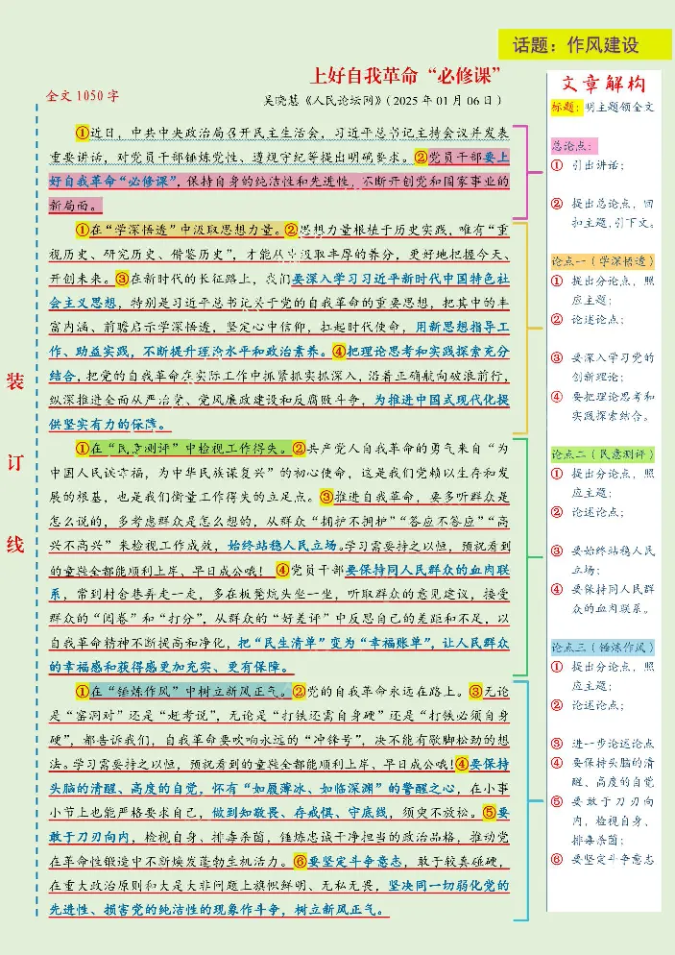Click the orange label "论点一（学深悟透）"
The height and width of the screenshot is (955, 675).
tap(603, 261)
